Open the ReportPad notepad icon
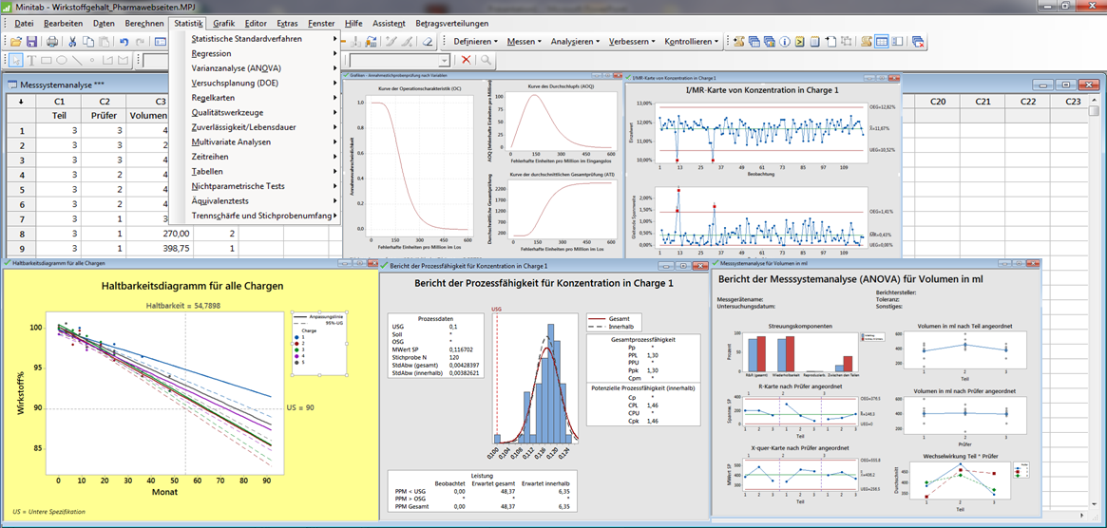Screen dimensions: 1107x528 pyautogui.click(x=814, y=41)
